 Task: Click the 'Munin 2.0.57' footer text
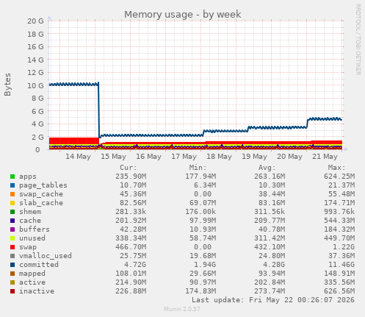tap(182, 309)
